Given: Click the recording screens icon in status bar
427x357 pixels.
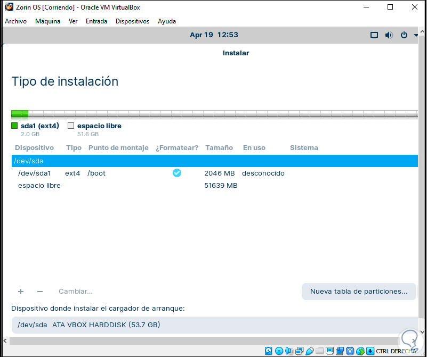Looking at the screenshot, I should coord(340,351).
